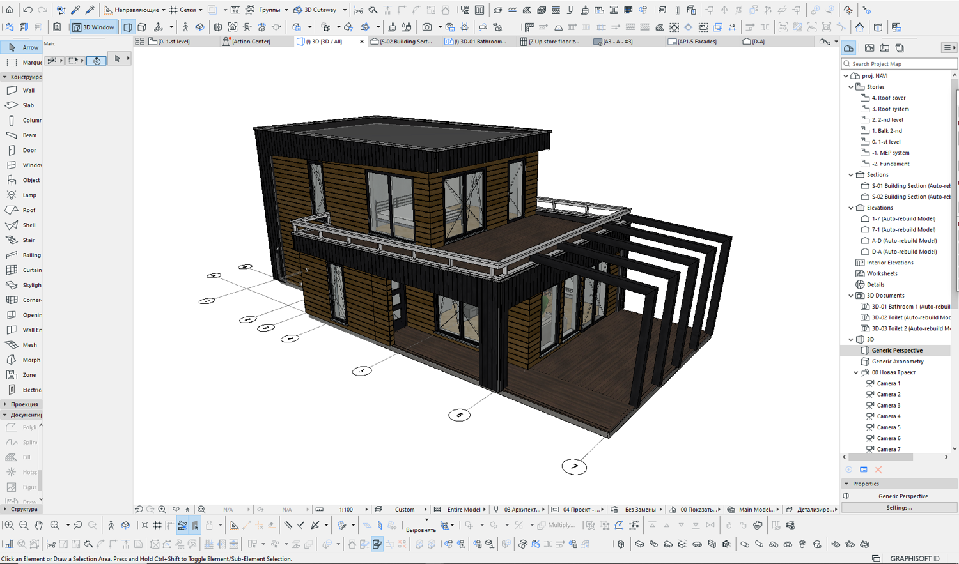Click the Zoom Out magnifier in bottom toolbar
This screenshot has height=564, width=959.
tap(24, 525)
